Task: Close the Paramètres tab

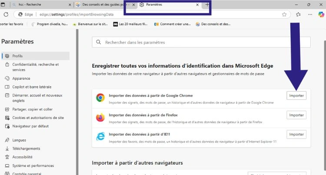Action: [x=197, y=5]
